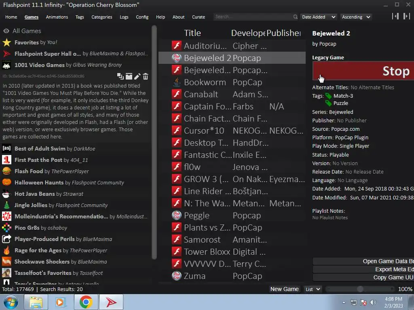Open the Pico Gr8s playlist

click(x=75, y=228)
